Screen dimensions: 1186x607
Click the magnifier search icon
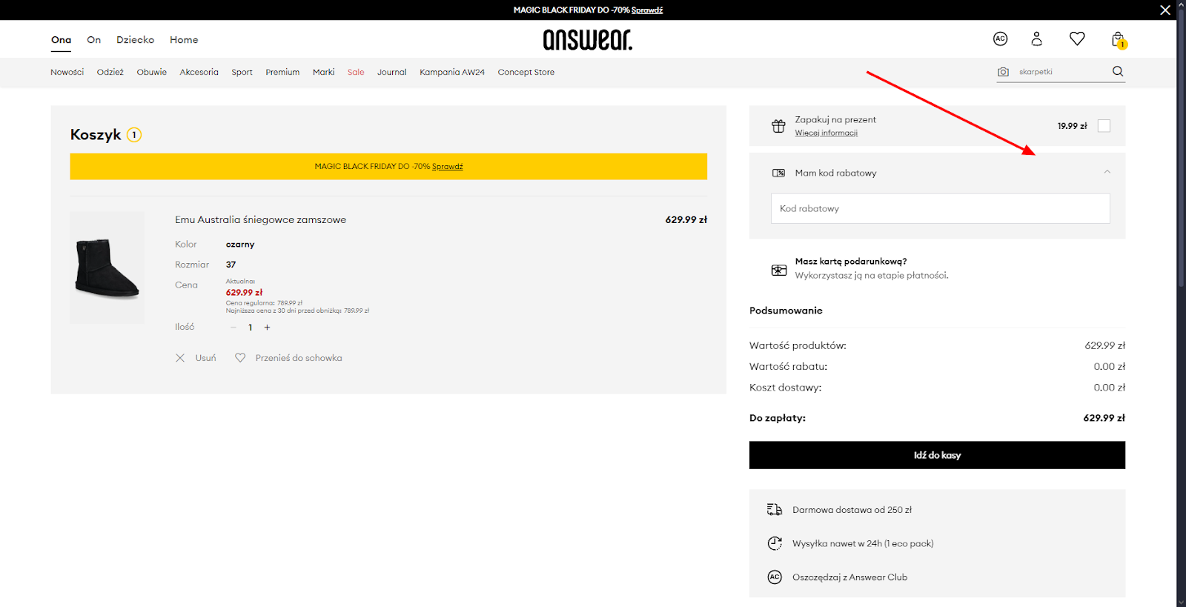pos(1118,71)
